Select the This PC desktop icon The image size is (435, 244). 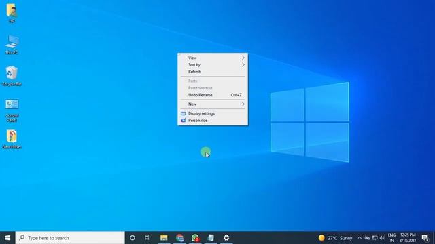pyautogui.click(x=12, y=44)
